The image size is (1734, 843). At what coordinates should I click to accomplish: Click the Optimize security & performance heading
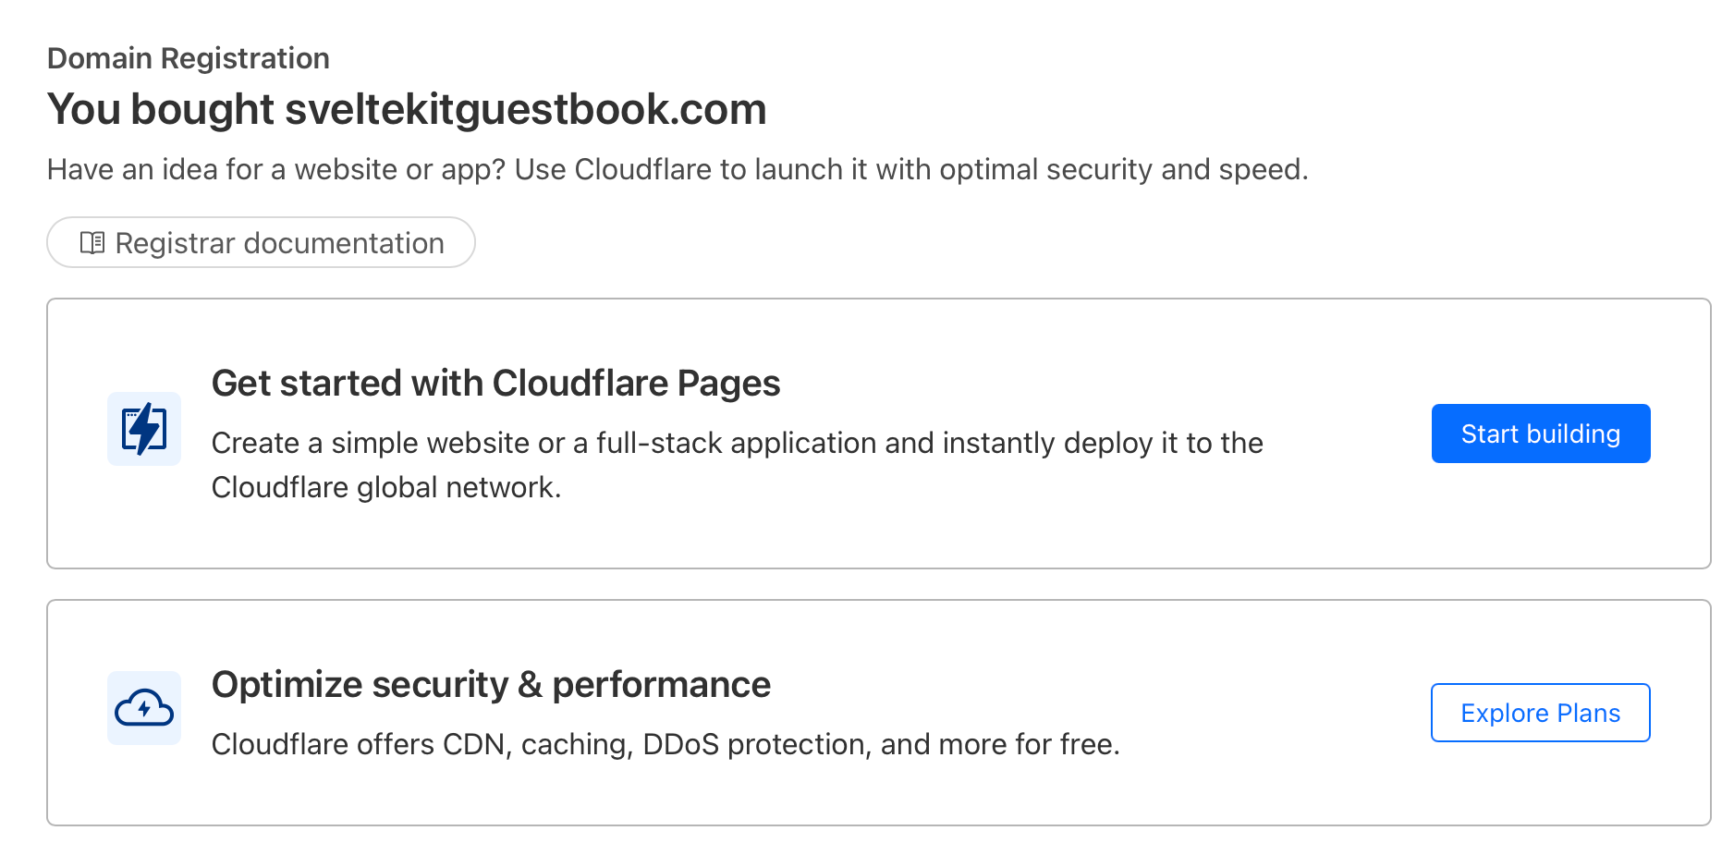tap(492, 684)
